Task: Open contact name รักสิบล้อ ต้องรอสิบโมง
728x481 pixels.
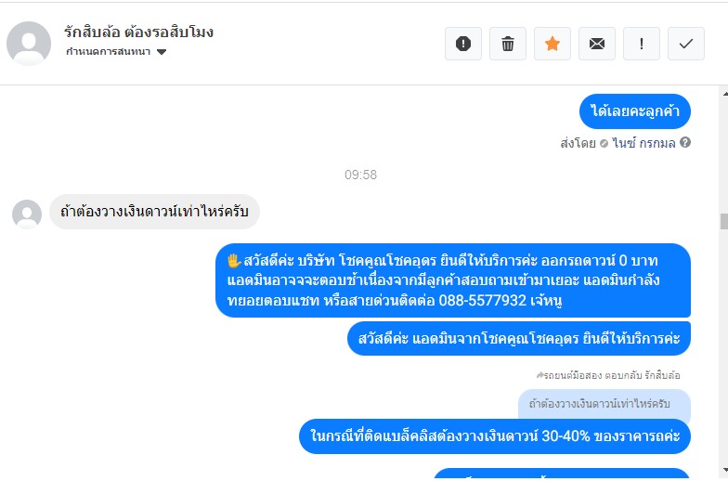Action: [x=139, y=32]
